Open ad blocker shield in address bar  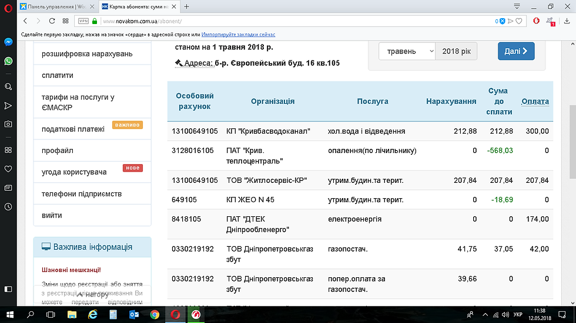(502, 21)
